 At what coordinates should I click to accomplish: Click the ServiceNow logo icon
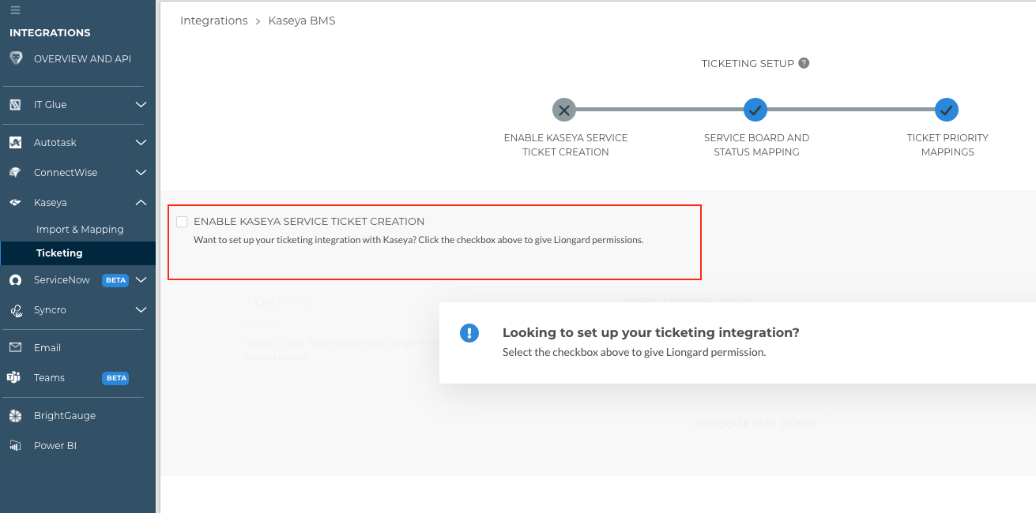15,280
